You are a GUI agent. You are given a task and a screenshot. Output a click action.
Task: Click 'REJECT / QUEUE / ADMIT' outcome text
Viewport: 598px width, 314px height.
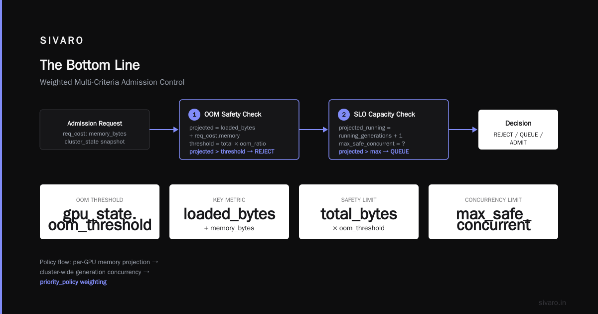(518, 139)
